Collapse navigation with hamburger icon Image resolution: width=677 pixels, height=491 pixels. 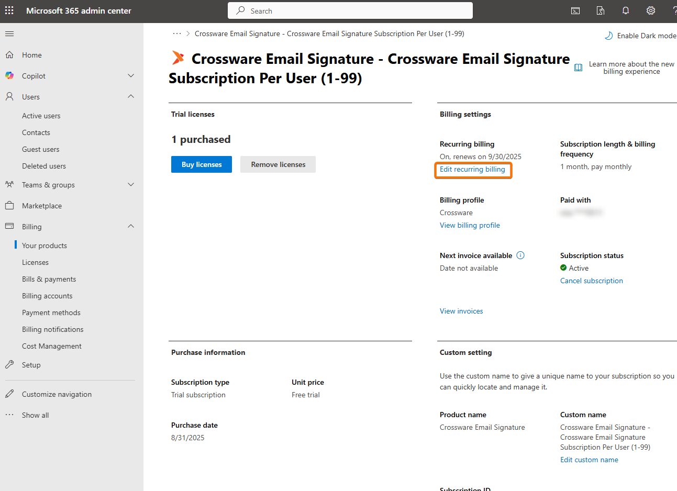pyautogui.click(x=9, y=34)
